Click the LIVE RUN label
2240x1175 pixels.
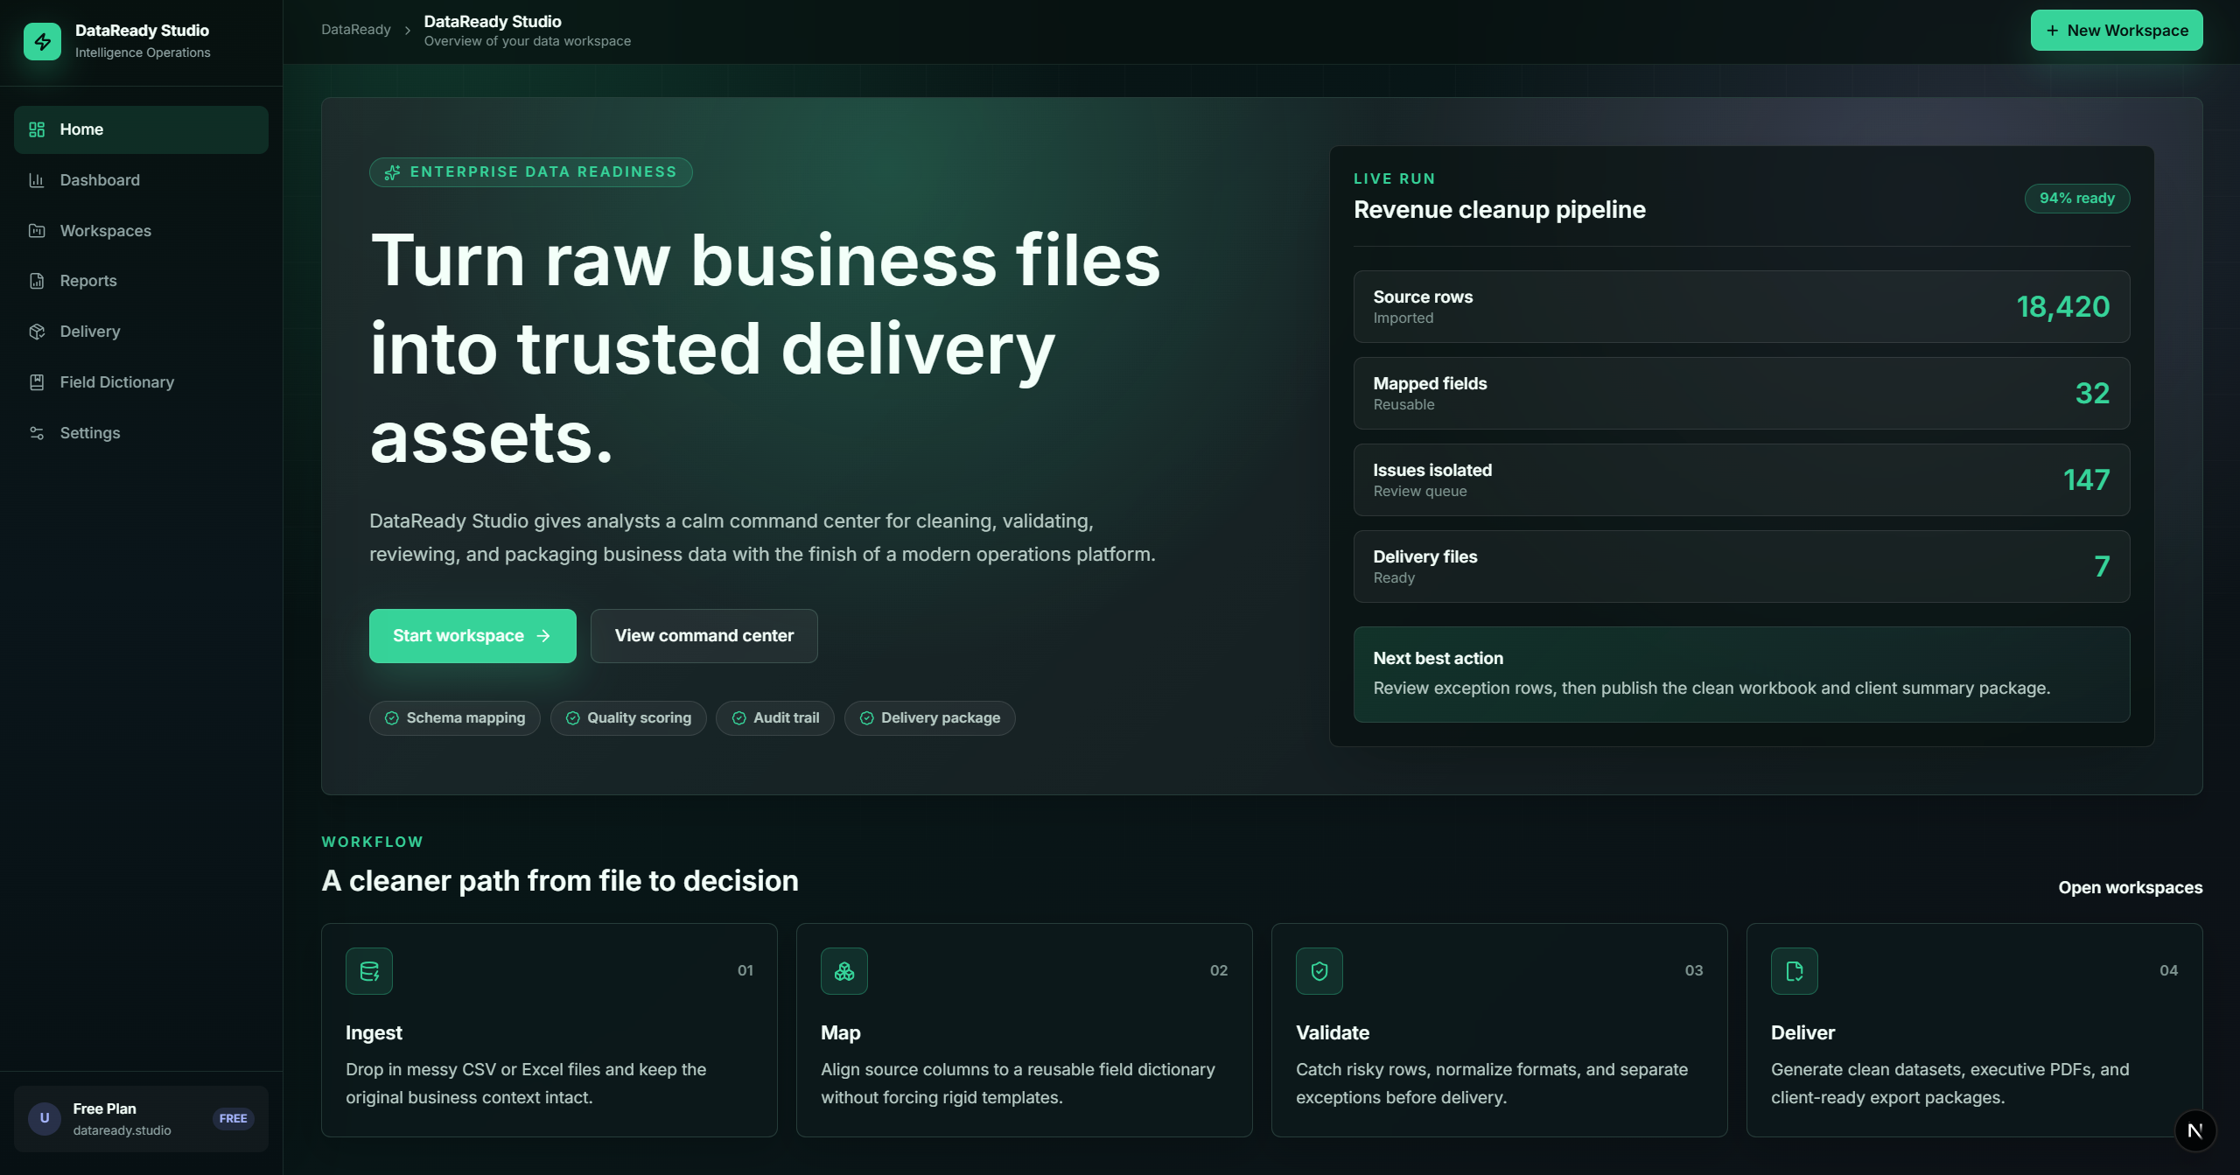point(1394,178)
